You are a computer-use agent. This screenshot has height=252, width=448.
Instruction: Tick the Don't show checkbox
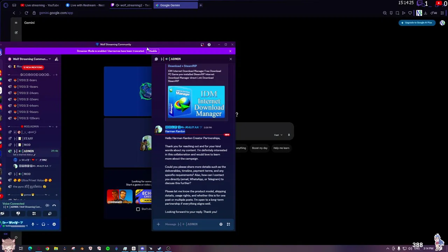coord(138,209)
